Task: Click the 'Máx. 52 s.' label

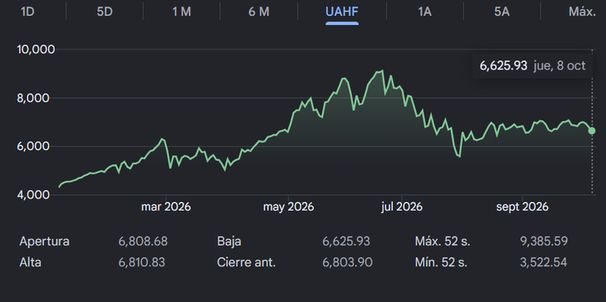Action: (442, 241)
